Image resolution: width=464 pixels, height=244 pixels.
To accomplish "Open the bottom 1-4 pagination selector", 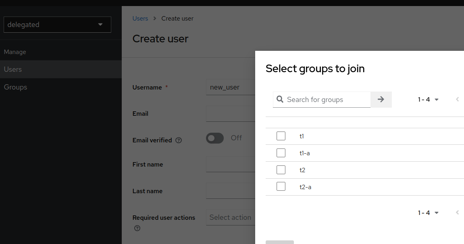I will tap(428, 213).
